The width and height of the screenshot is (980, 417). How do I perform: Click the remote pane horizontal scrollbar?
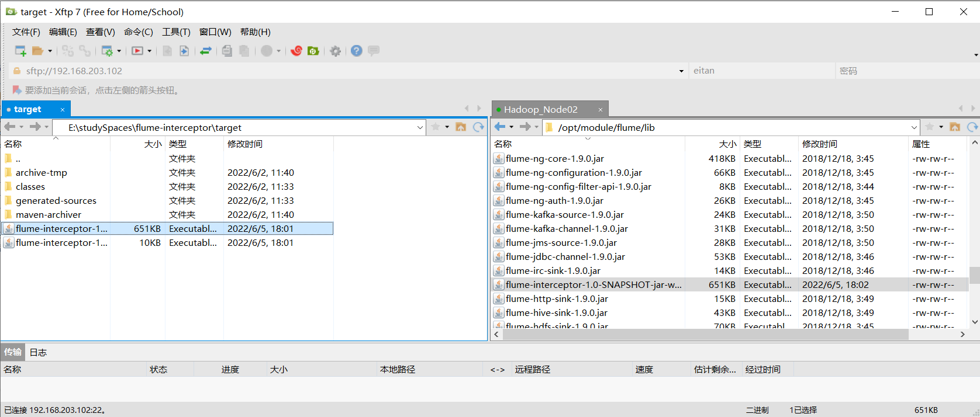[x=705, y=334]
